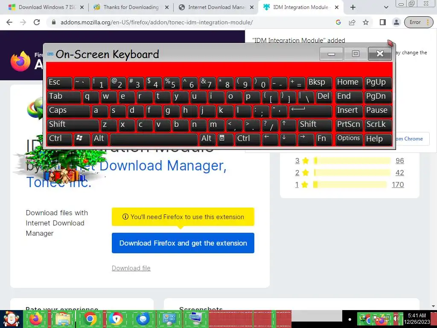Click the number 5 key
The height and width of the screenshot is (328, 437).
172,83
